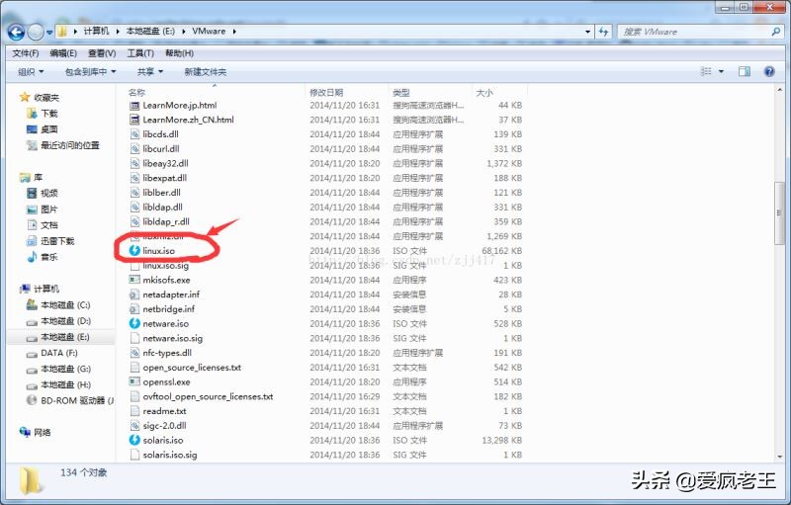Screen dimensions: 791x505
Task: Select the LearnMore.zh_CN.html file icon
Action: coord(134,120)
